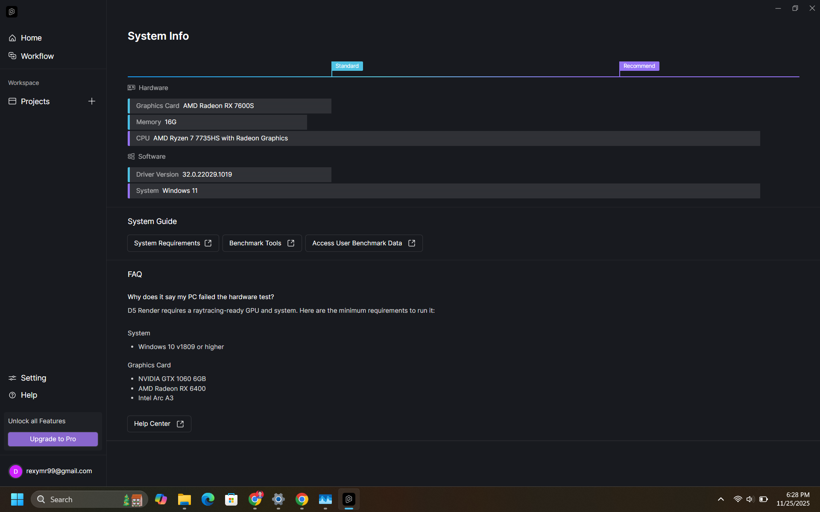This screenshot has width=820, height=512.
Task: Open the Workflow section
Action: click(37, 56)
